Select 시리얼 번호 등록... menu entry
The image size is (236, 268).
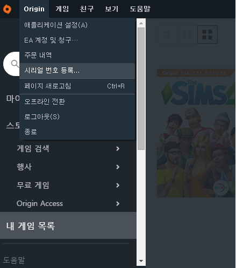click(77, 71)
